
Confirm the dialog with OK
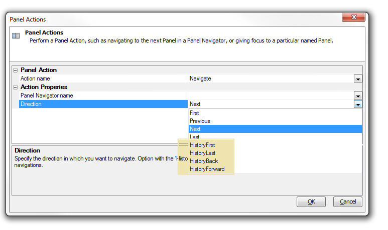[x=311, y=201]
